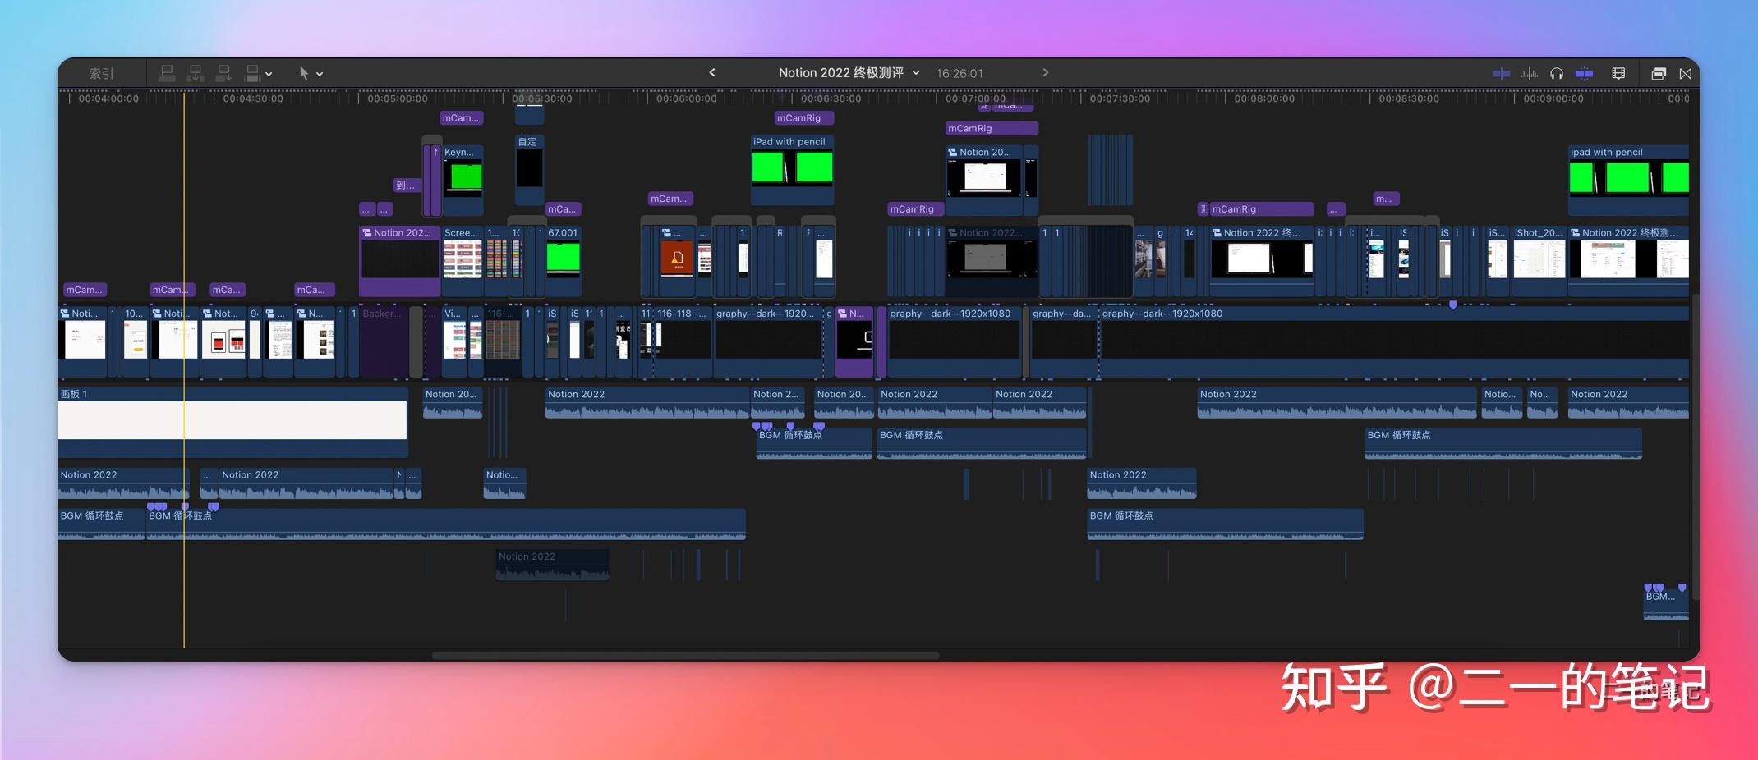
Task: Select the 67.001 green clip
Action: click(x=564, y=259)
